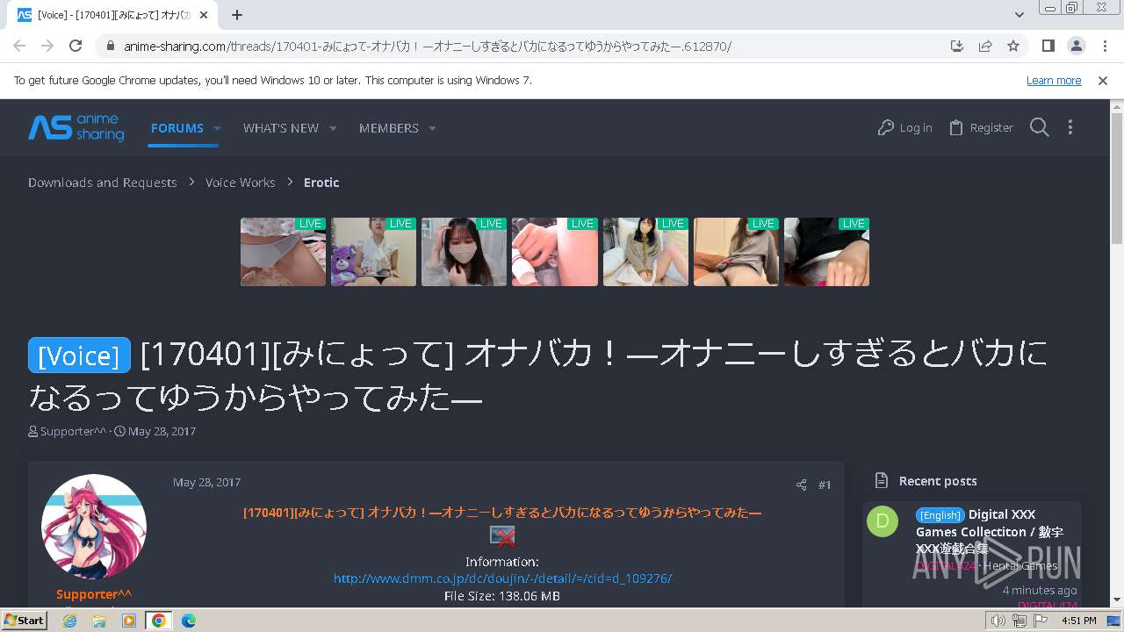Click Log in link
This screenshot has width=1124, height=632.
(x=905, y=127)
